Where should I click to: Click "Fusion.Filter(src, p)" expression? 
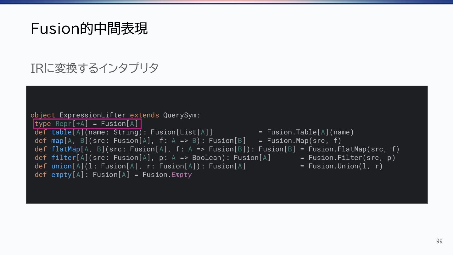[x=352, y=158]
